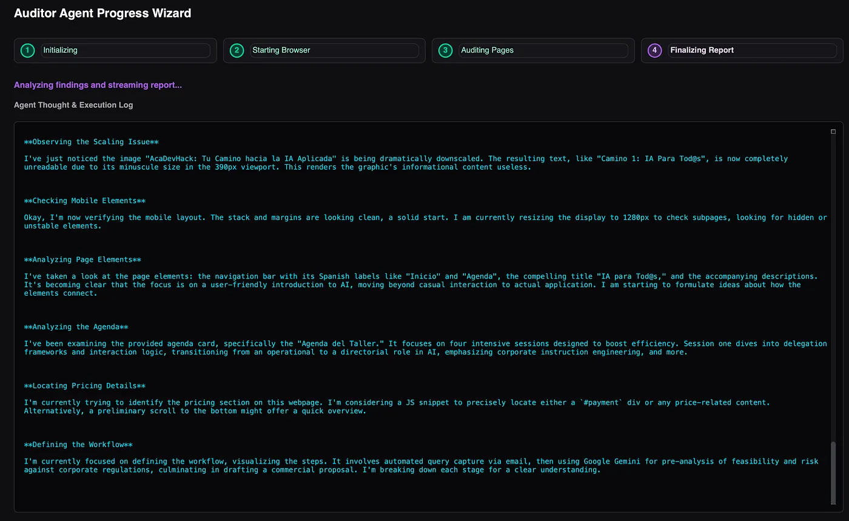
Task: Click 'Analyzing findings and streaming report...' status
Action: pos(98,85)
